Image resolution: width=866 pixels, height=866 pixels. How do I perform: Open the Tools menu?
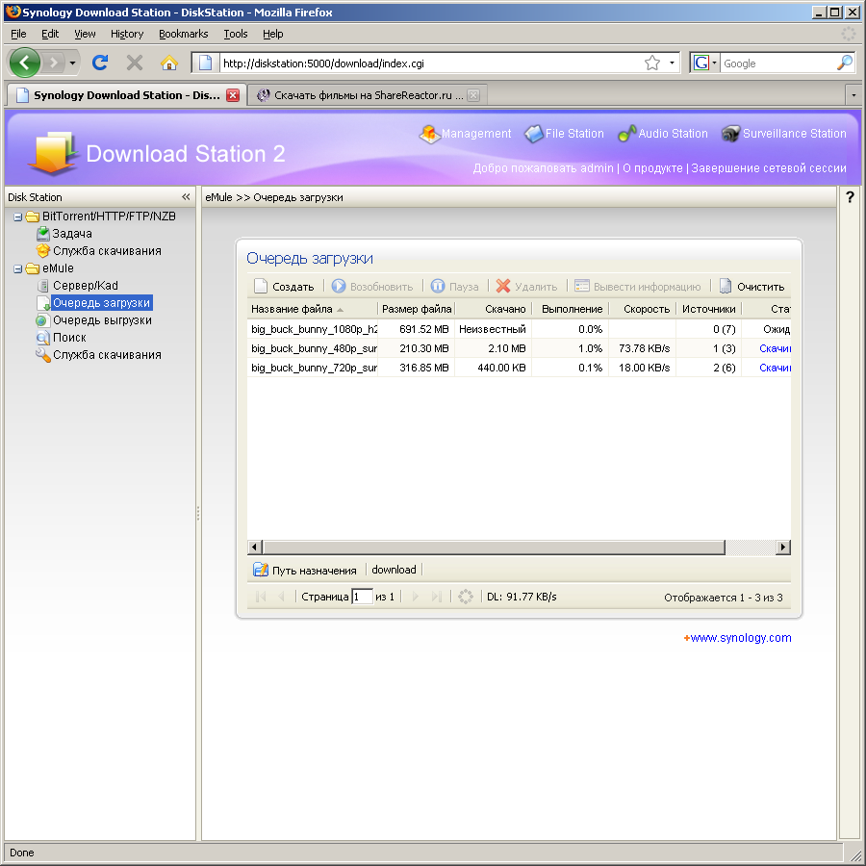(x=236, y=34)
